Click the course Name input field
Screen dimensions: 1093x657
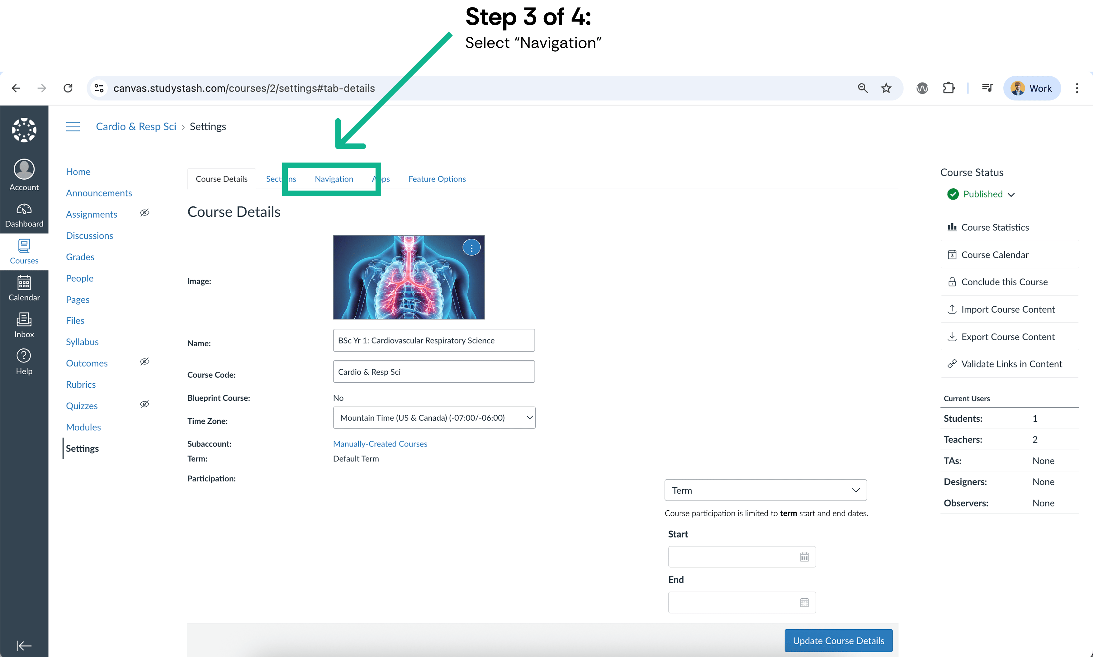(434, 340)
